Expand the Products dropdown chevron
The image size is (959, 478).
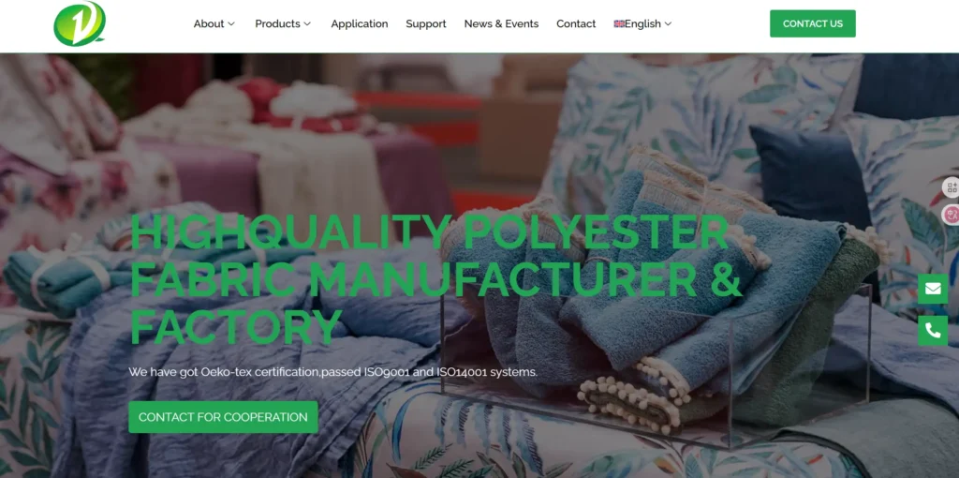(x=307, y=23)
